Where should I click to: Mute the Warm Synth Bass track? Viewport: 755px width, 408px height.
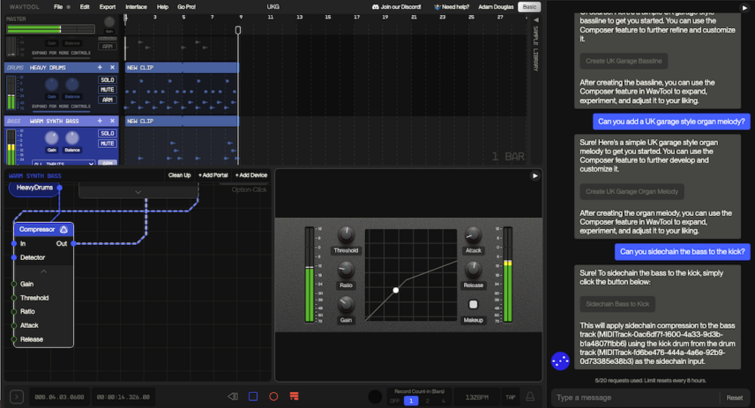107,144
